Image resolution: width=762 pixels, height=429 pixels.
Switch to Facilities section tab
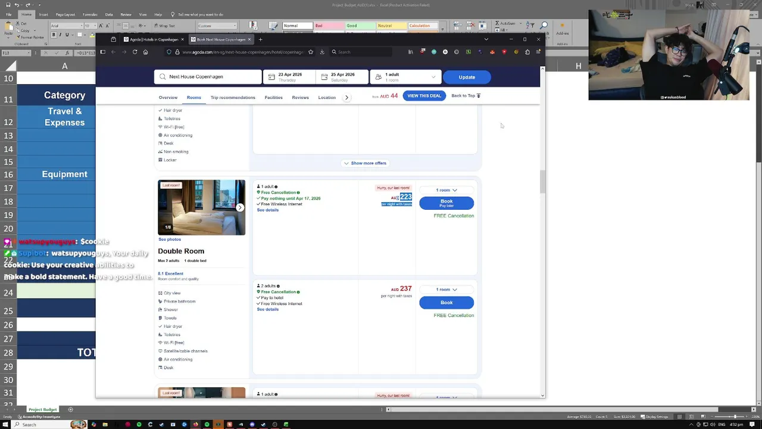pyautogui.click(x=274, y=97)
